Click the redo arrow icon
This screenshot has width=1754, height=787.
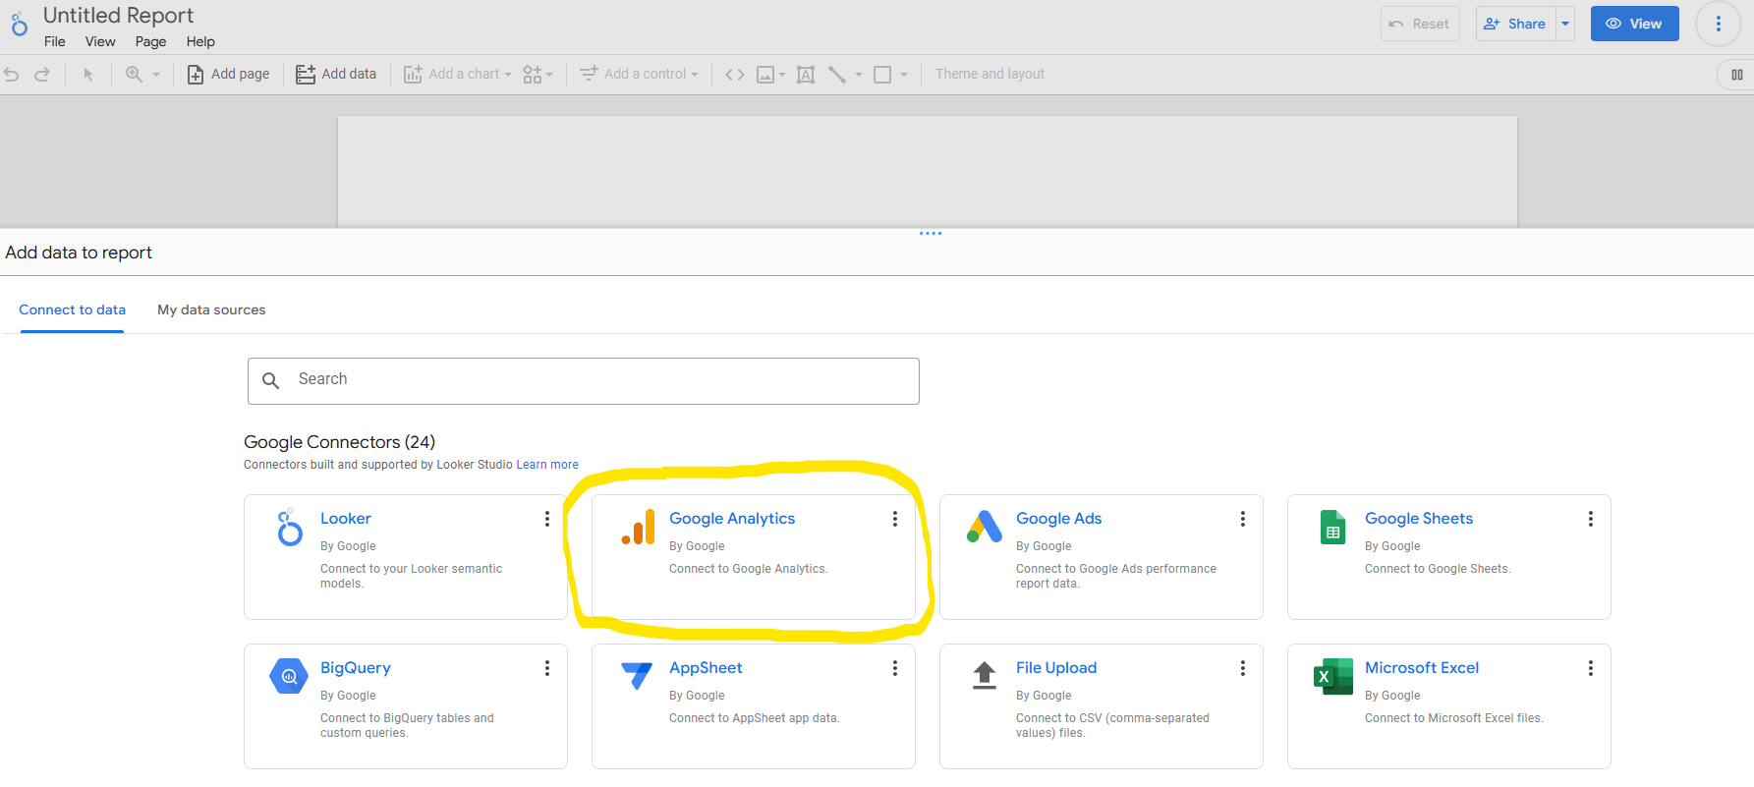click(42, 75)
